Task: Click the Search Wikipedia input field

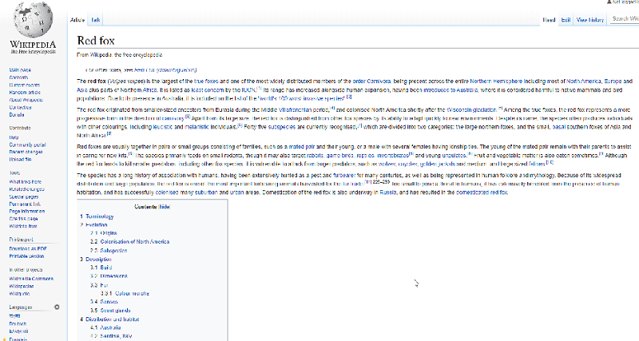Action: tap(625, 18)
